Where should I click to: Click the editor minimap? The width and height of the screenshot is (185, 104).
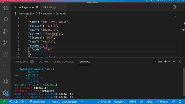178,17
